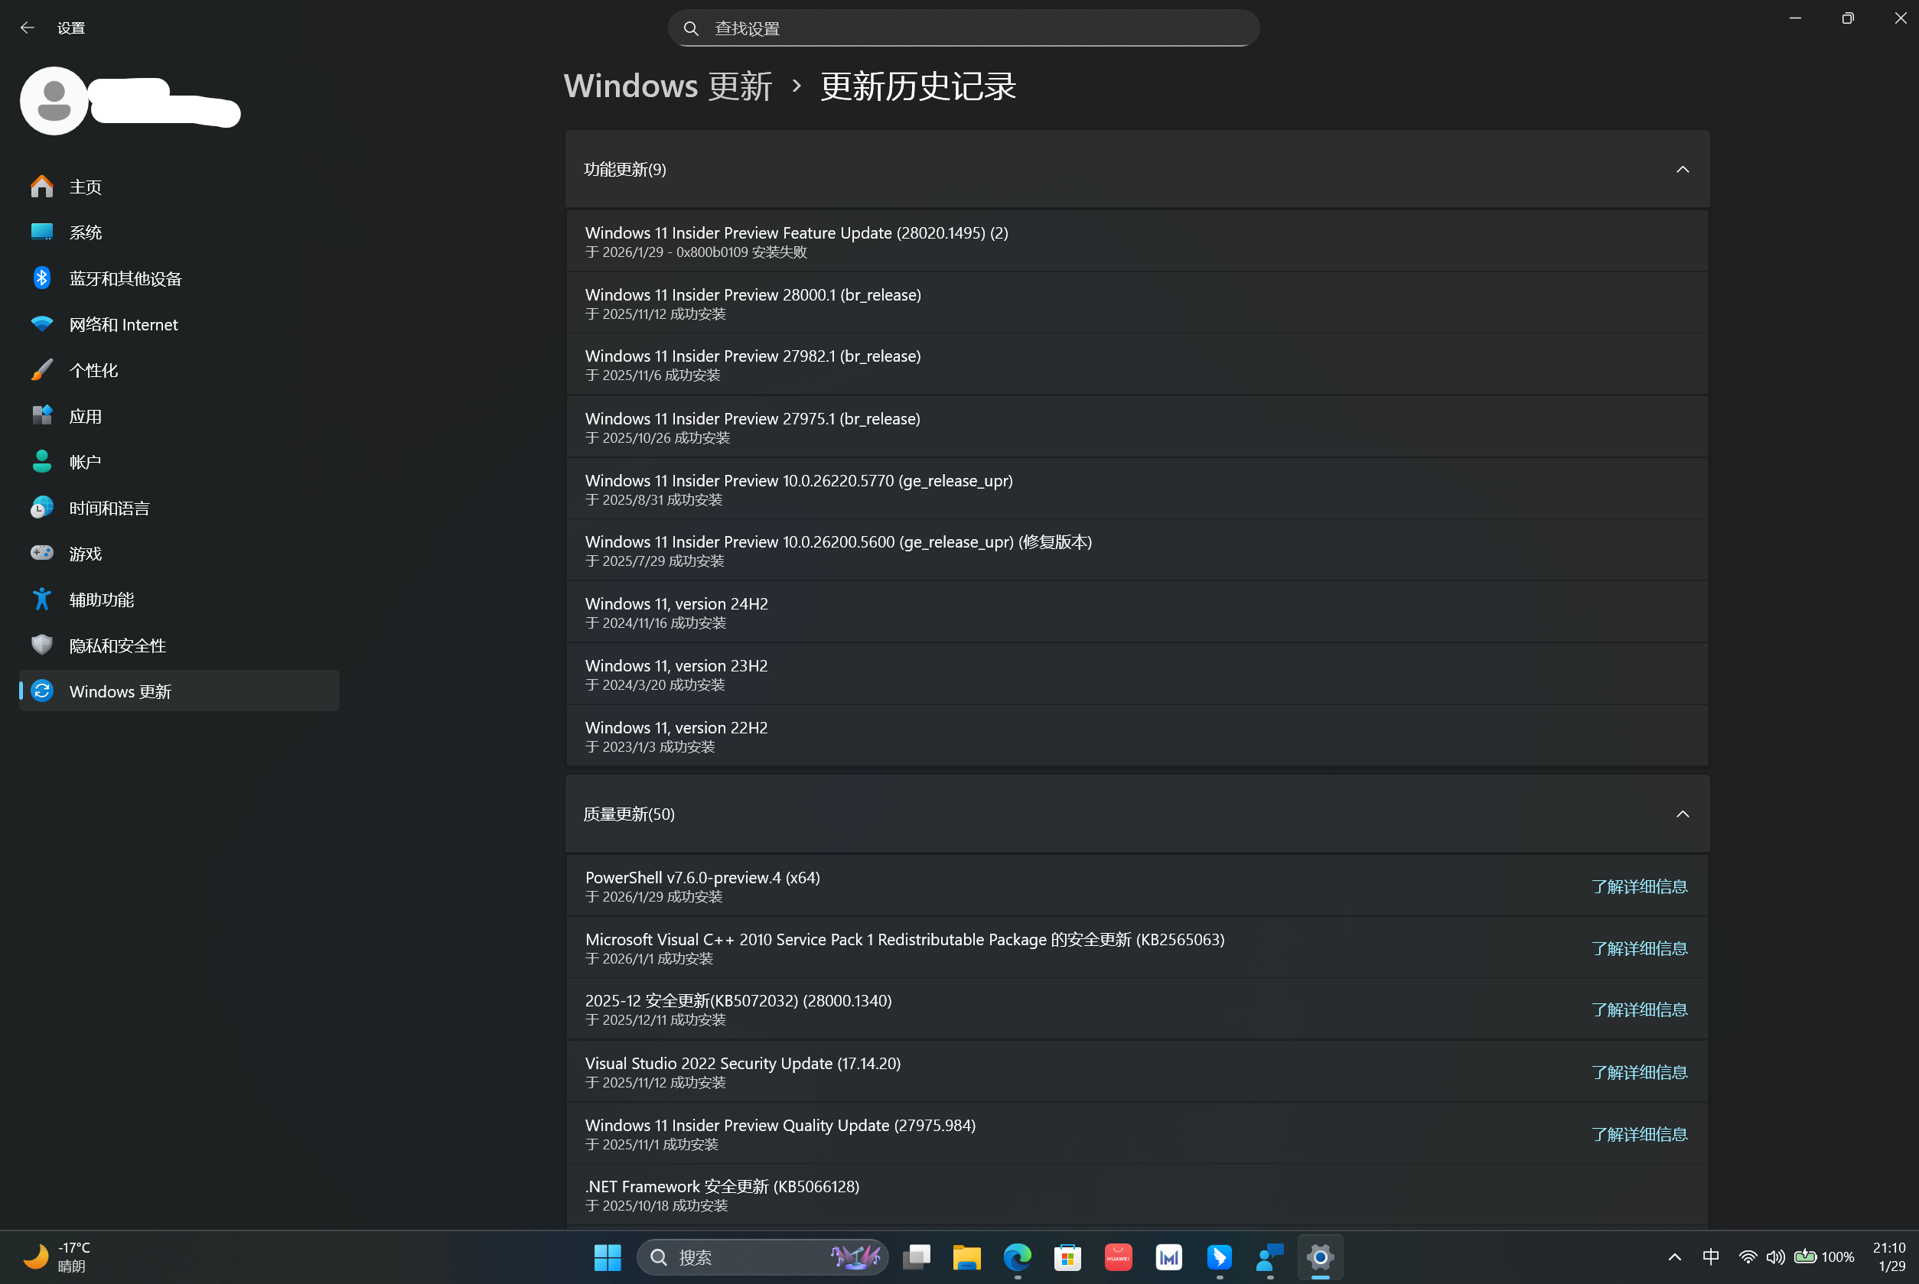Select .NET Framework 安全更新 KB5066128 entry
Viewport: 1919px width, 1284px height.
point(1137,1195)
